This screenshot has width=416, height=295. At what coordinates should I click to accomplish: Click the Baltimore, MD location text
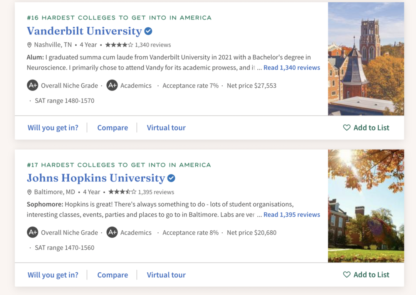(x=54, y=192)
